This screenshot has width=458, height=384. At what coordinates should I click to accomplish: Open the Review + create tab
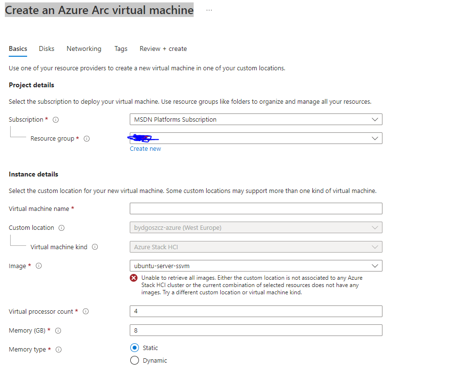163,48
